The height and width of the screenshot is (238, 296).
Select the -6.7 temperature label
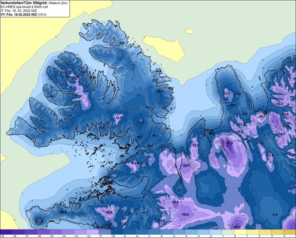click(x=180, y=190)
